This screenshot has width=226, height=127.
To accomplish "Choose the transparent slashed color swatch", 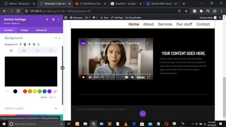I will click(55, 91).
